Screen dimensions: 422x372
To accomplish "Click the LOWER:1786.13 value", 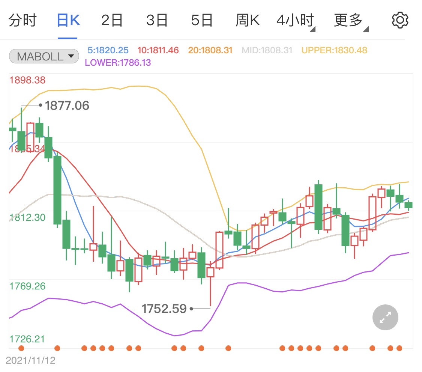I will point(118,62).
